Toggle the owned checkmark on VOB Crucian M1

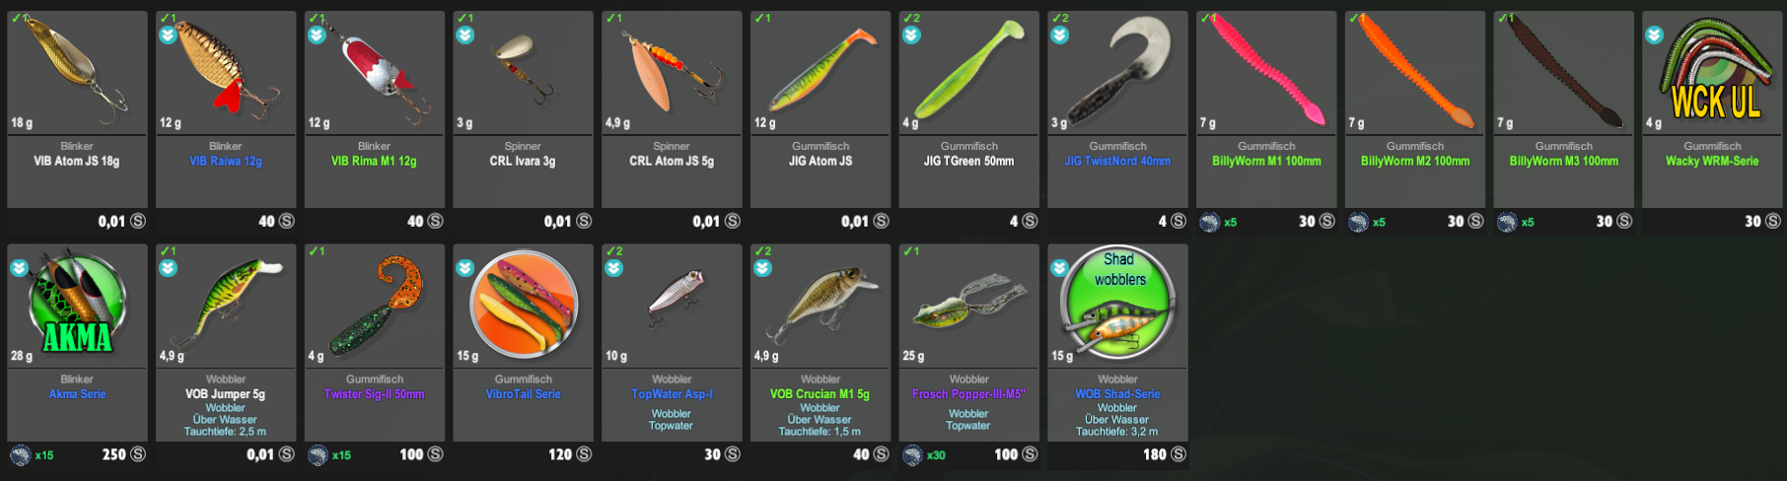coord(762,251)
